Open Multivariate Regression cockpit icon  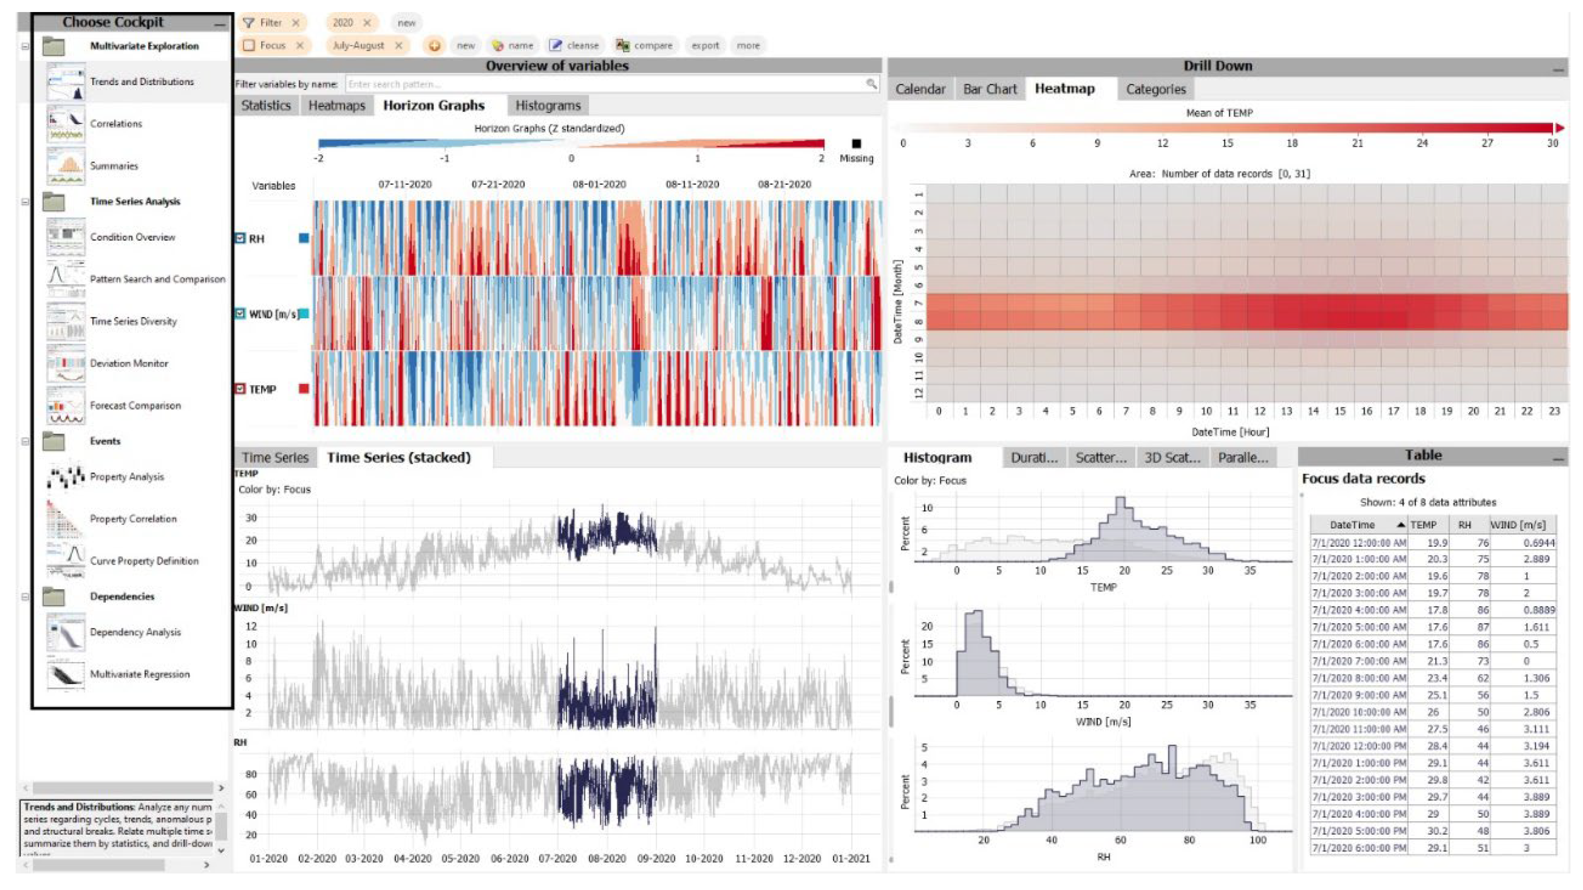[x=65, y=674]
